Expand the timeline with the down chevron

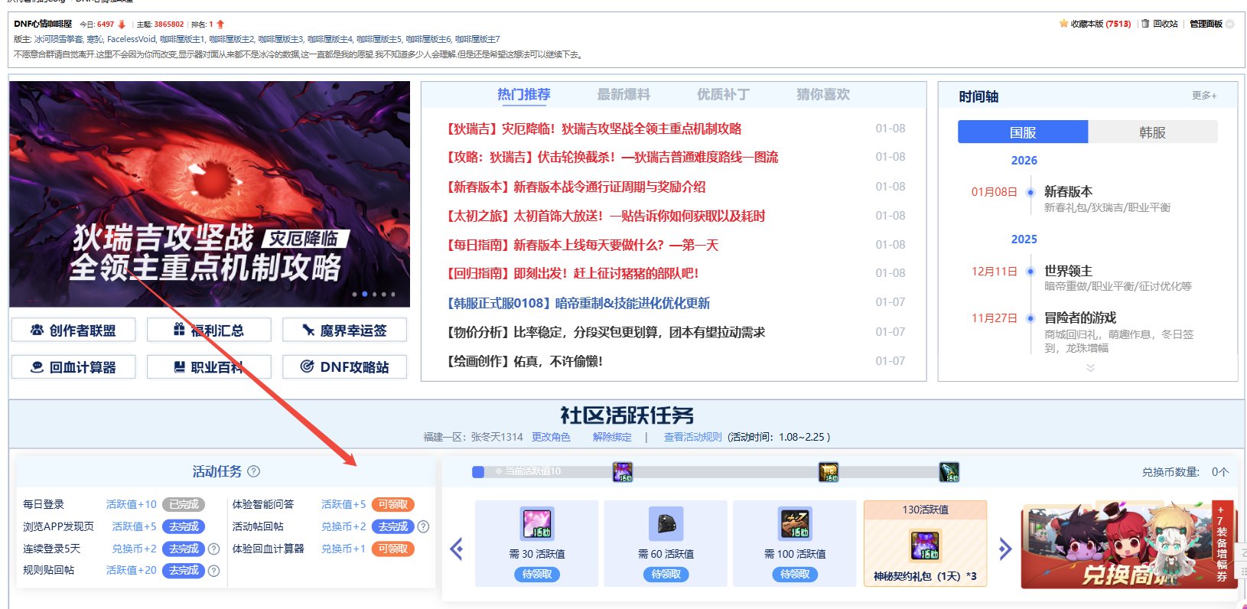1090,368
